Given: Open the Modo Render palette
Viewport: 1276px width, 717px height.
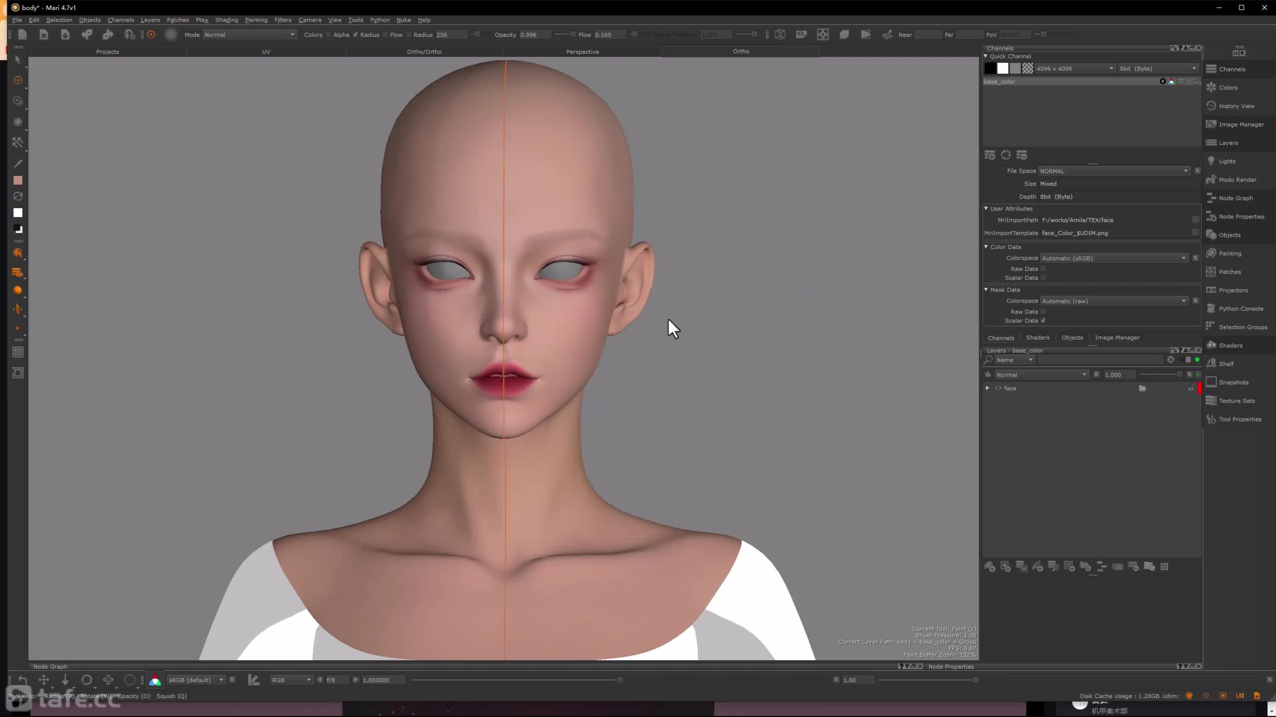Looking at the screenshot, I should pos(1237,180).
